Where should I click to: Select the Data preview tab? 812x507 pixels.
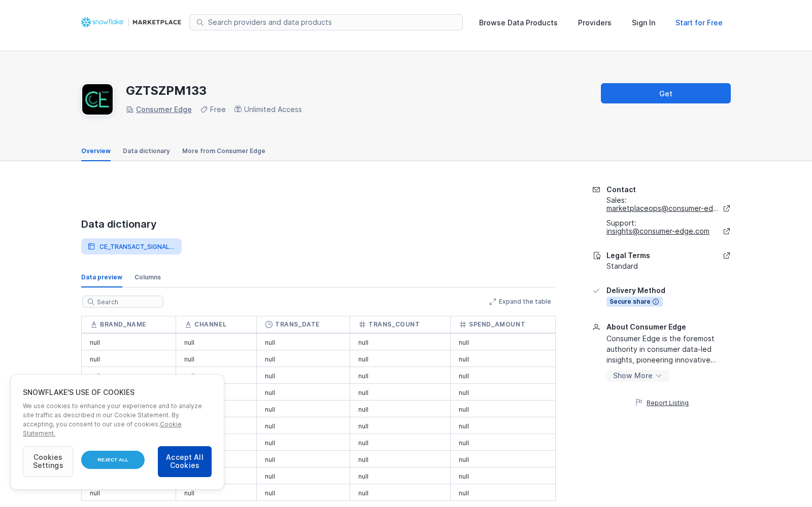[101, 277]
